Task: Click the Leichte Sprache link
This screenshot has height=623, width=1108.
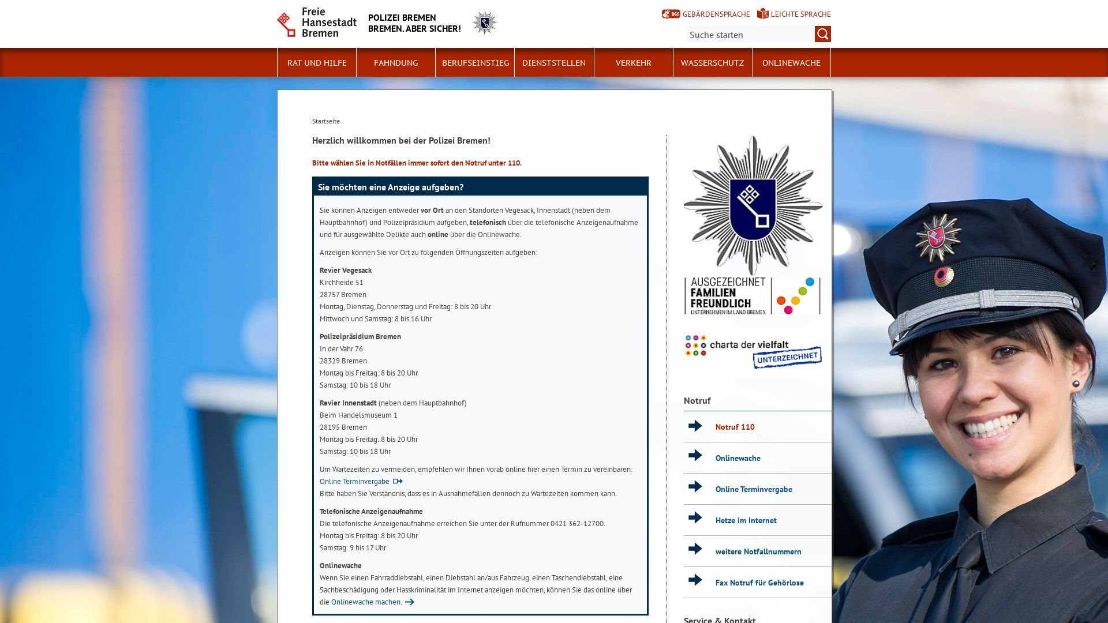Action: [x=800, y=14]
